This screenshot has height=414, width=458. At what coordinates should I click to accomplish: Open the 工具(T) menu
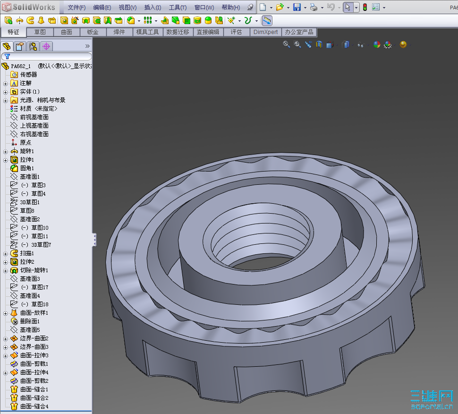pos(178,8)
